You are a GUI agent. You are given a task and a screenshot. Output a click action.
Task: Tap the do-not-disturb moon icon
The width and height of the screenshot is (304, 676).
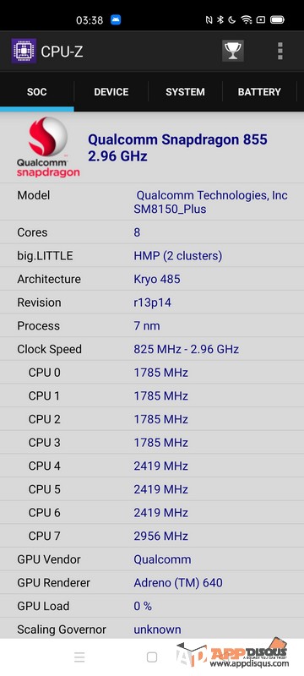point(231,19)
